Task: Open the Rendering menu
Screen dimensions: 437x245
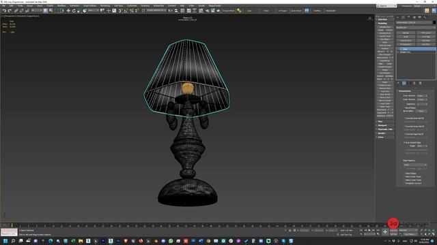Action: coord(105,6)
